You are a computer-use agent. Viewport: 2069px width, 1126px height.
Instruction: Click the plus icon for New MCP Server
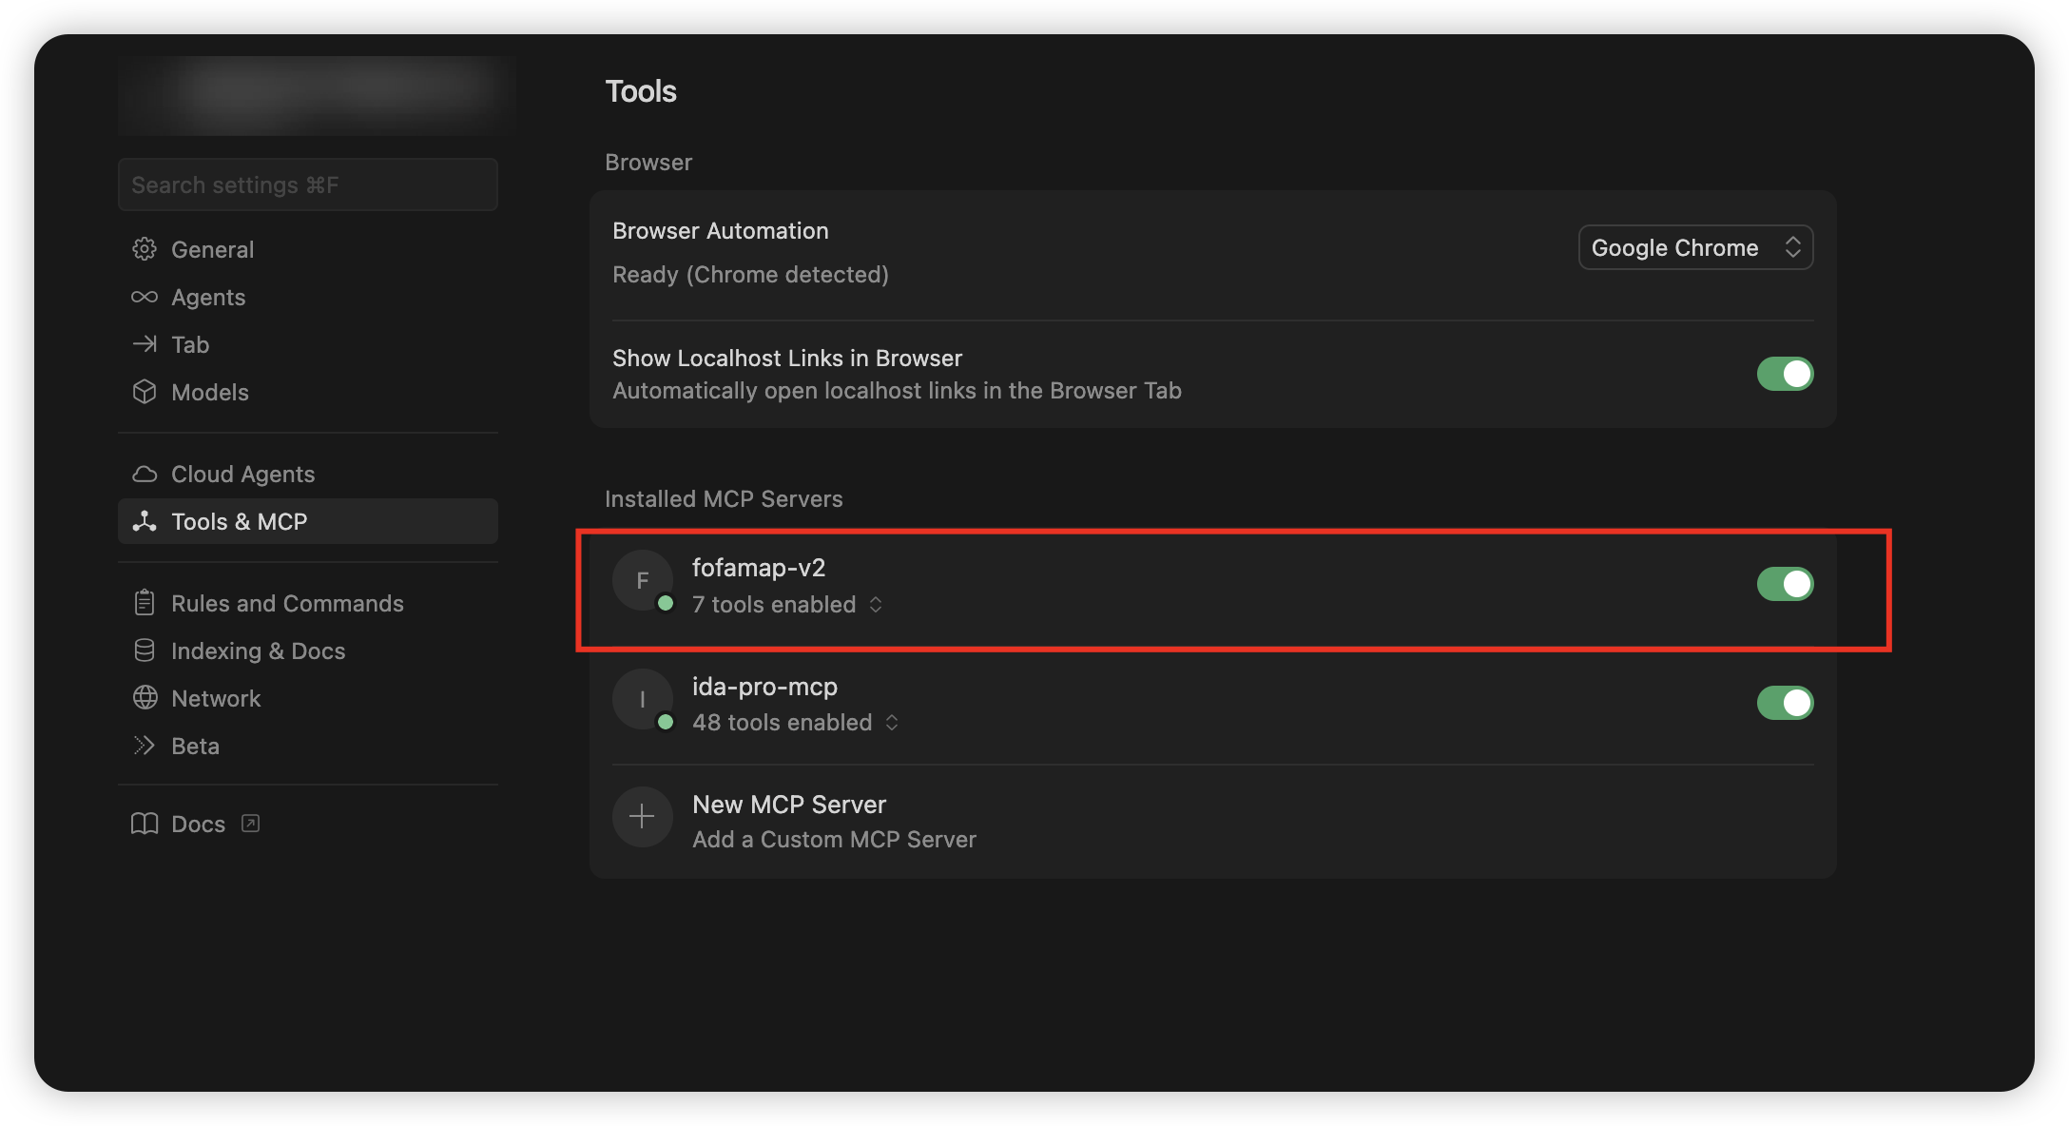click(642, 816)
